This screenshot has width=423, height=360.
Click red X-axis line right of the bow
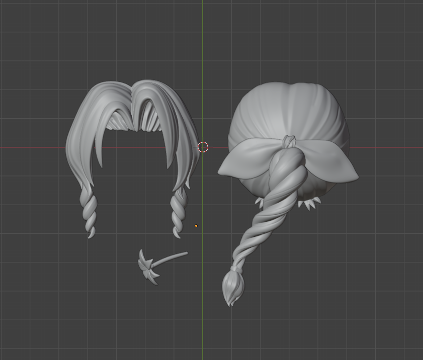point(392,147)
